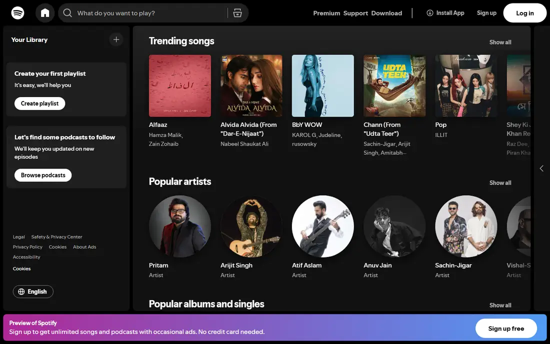Click the Spotify logo

17,13
